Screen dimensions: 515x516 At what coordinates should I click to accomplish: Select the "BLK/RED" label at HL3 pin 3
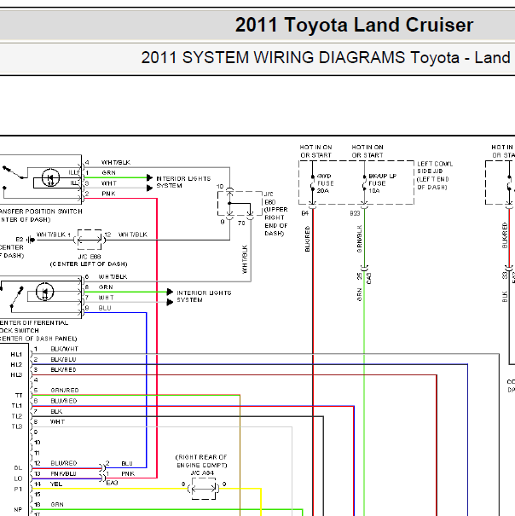(63, 369)
